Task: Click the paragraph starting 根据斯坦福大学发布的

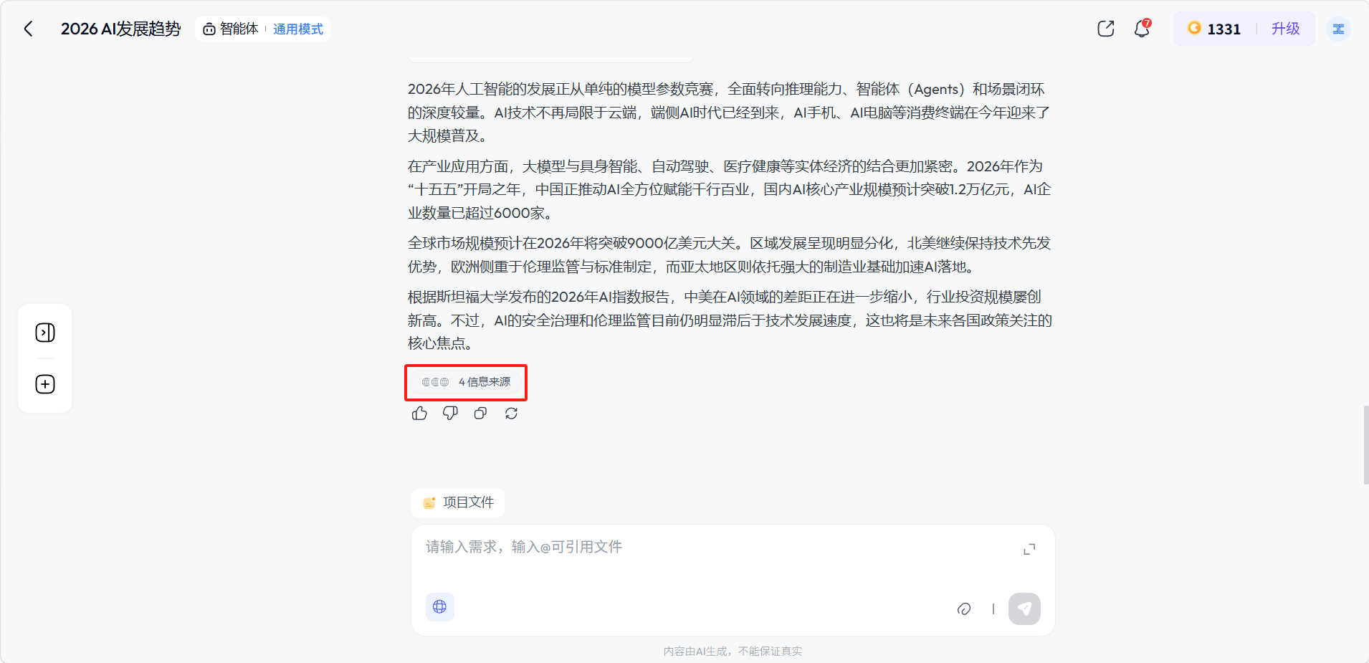Action: (x=730, y=320)
